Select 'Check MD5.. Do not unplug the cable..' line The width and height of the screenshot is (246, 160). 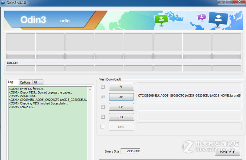click(40, 93)
